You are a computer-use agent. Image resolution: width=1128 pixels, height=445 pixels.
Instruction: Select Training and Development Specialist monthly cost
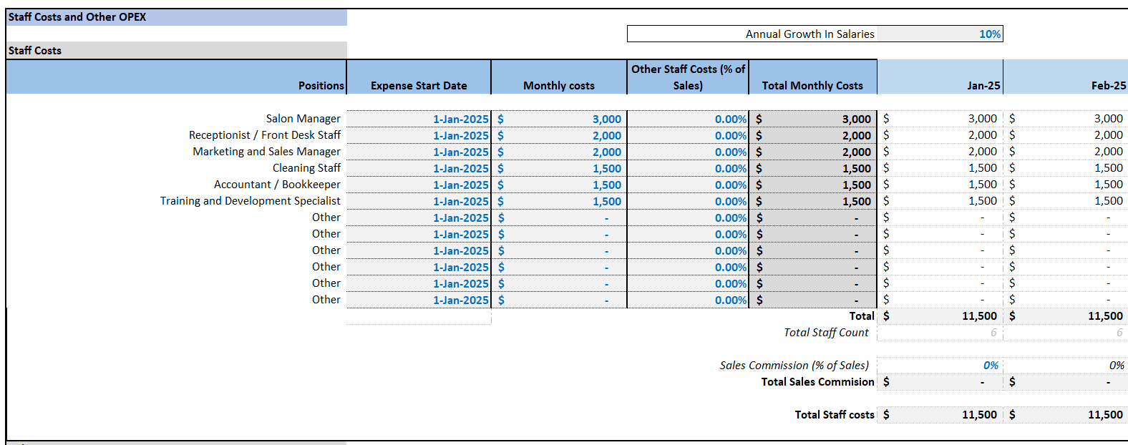(x=559, y=201)
